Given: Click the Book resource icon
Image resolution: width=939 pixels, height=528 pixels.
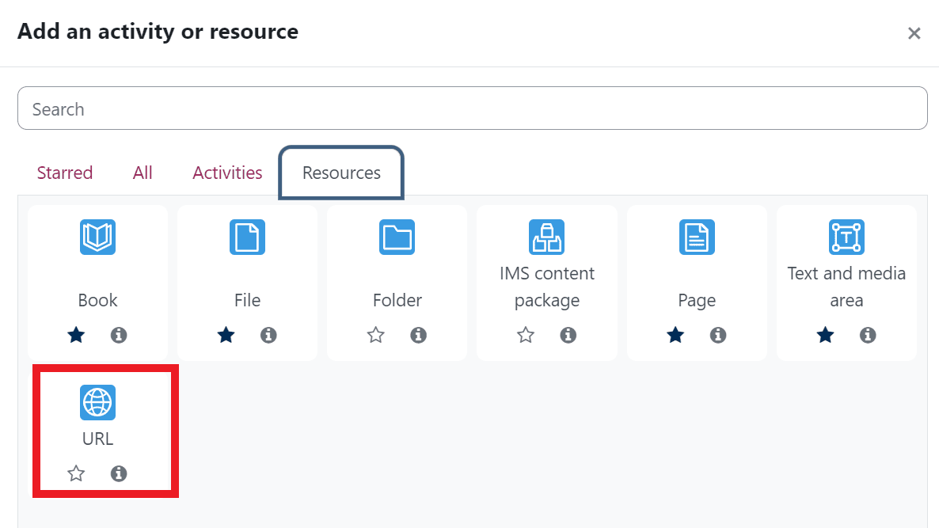Looking at the screenshot, I should [97, 237].
